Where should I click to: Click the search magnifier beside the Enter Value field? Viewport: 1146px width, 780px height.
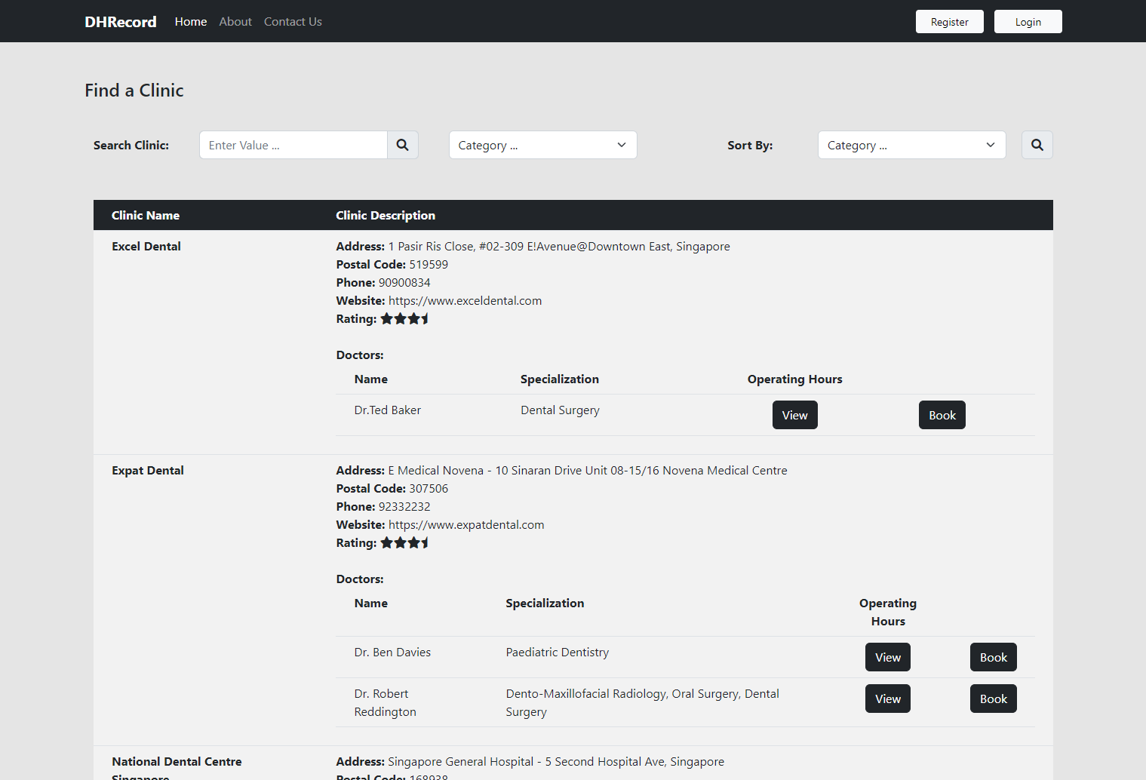[403, 145]
